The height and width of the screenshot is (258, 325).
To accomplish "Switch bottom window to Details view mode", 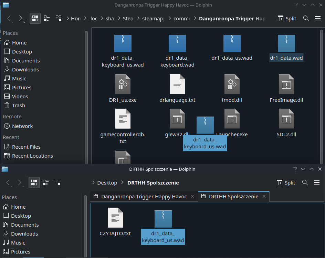I will (57, 182).
